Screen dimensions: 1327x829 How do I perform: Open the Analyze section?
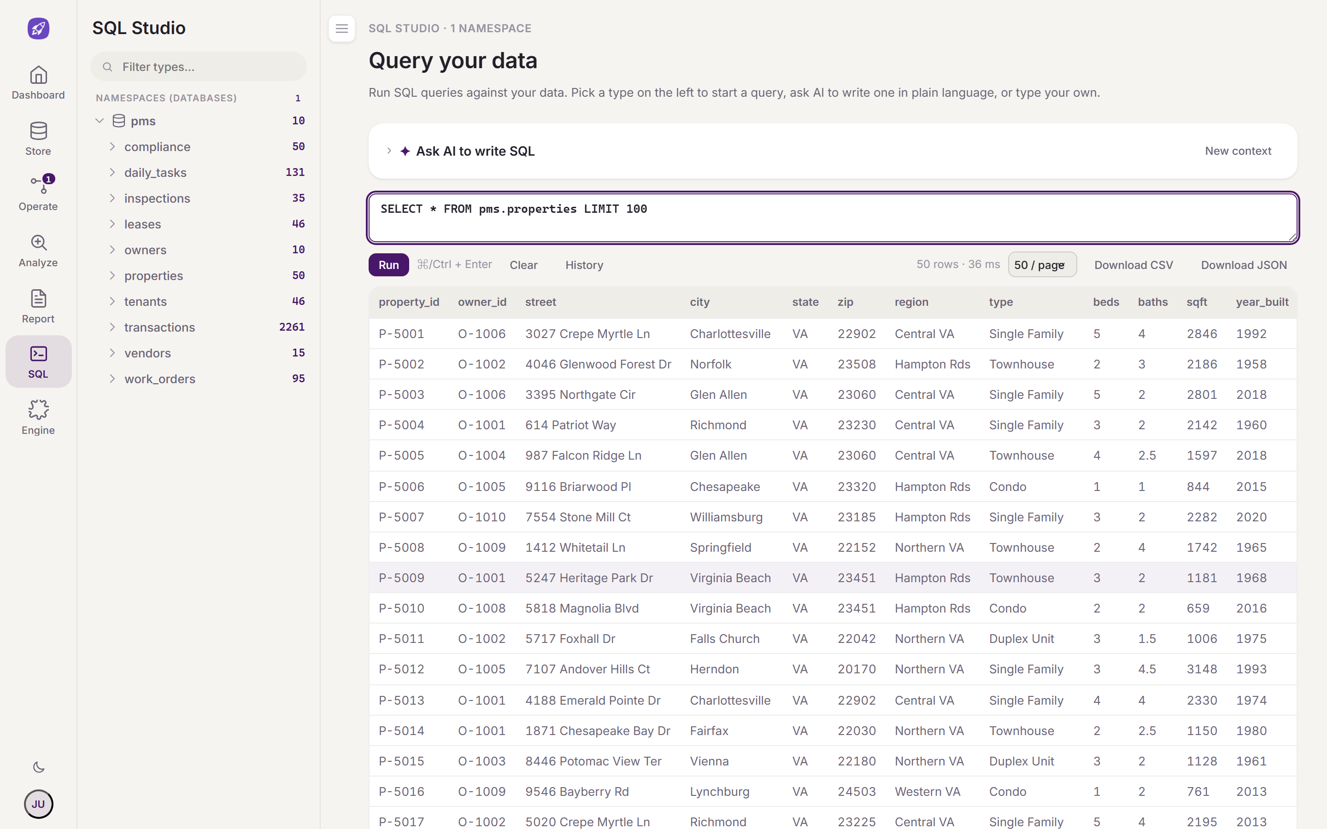pos(38,250)
